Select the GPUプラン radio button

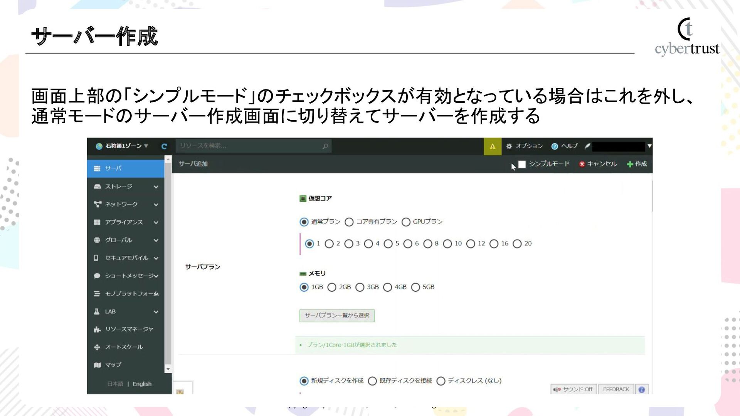[406, 222]
